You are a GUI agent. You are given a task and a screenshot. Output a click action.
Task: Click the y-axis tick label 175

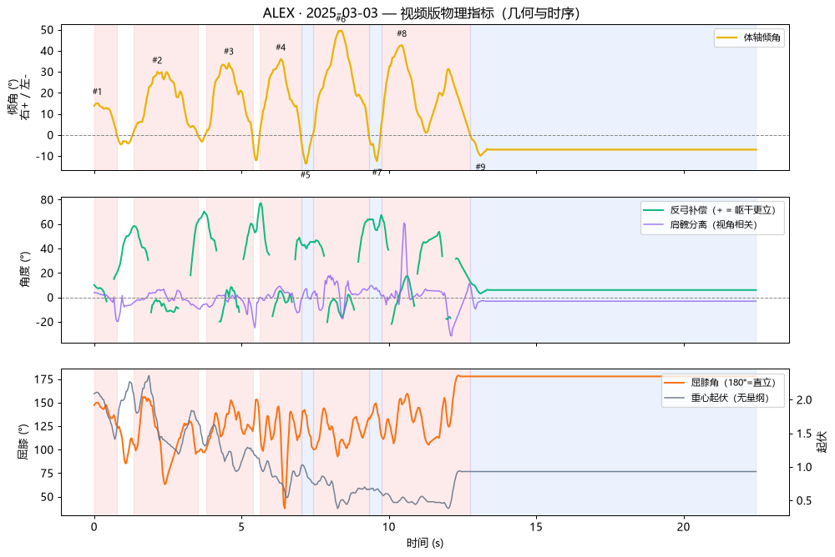click(45, 379)
